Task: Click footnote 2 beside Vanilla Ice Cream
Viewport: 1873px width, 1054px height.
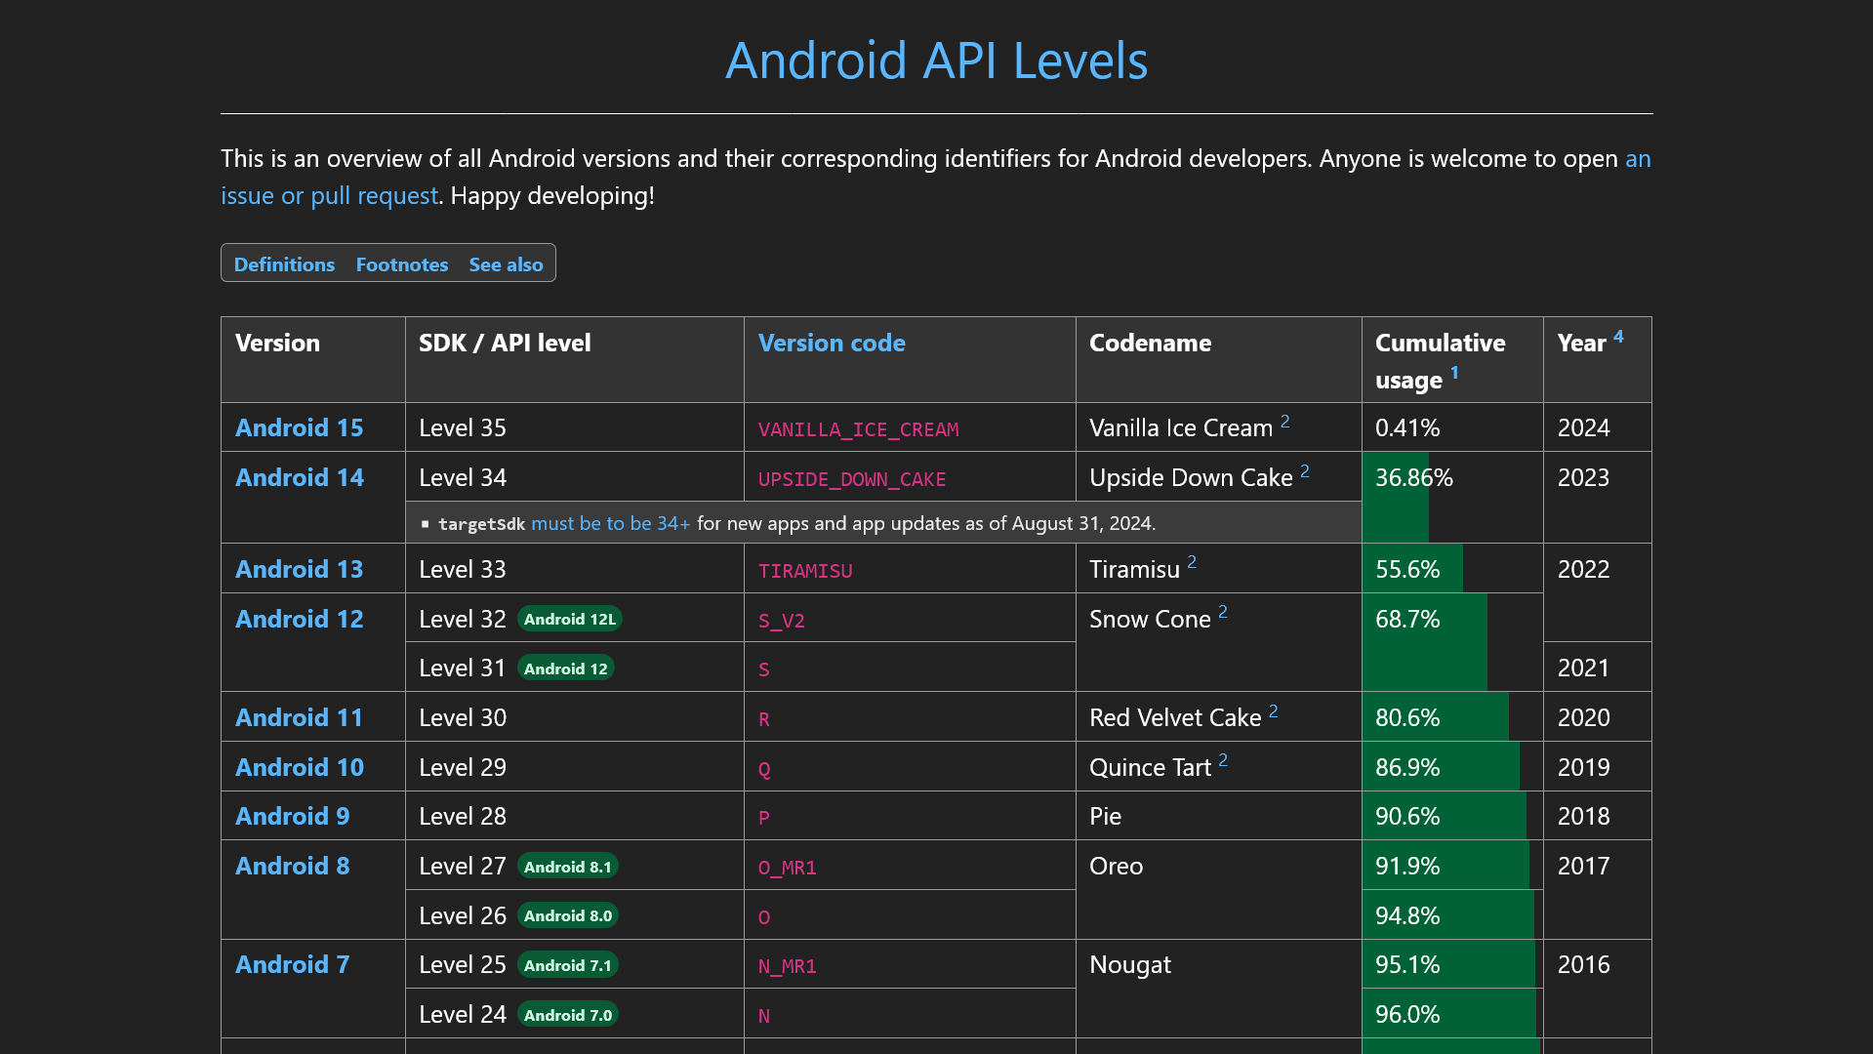Action: (1285, 422)
